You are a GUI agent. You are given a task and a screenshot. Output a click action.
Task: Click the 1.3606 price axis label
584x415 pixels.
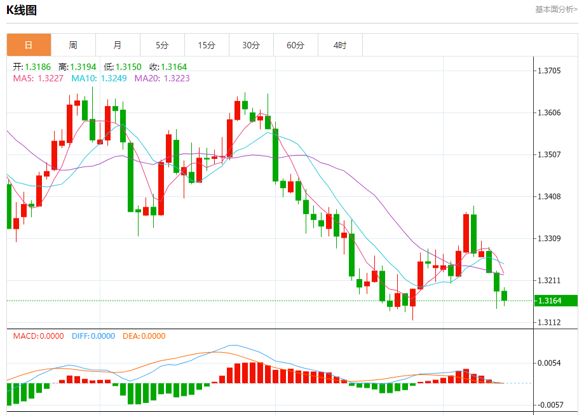click(549, 112)
